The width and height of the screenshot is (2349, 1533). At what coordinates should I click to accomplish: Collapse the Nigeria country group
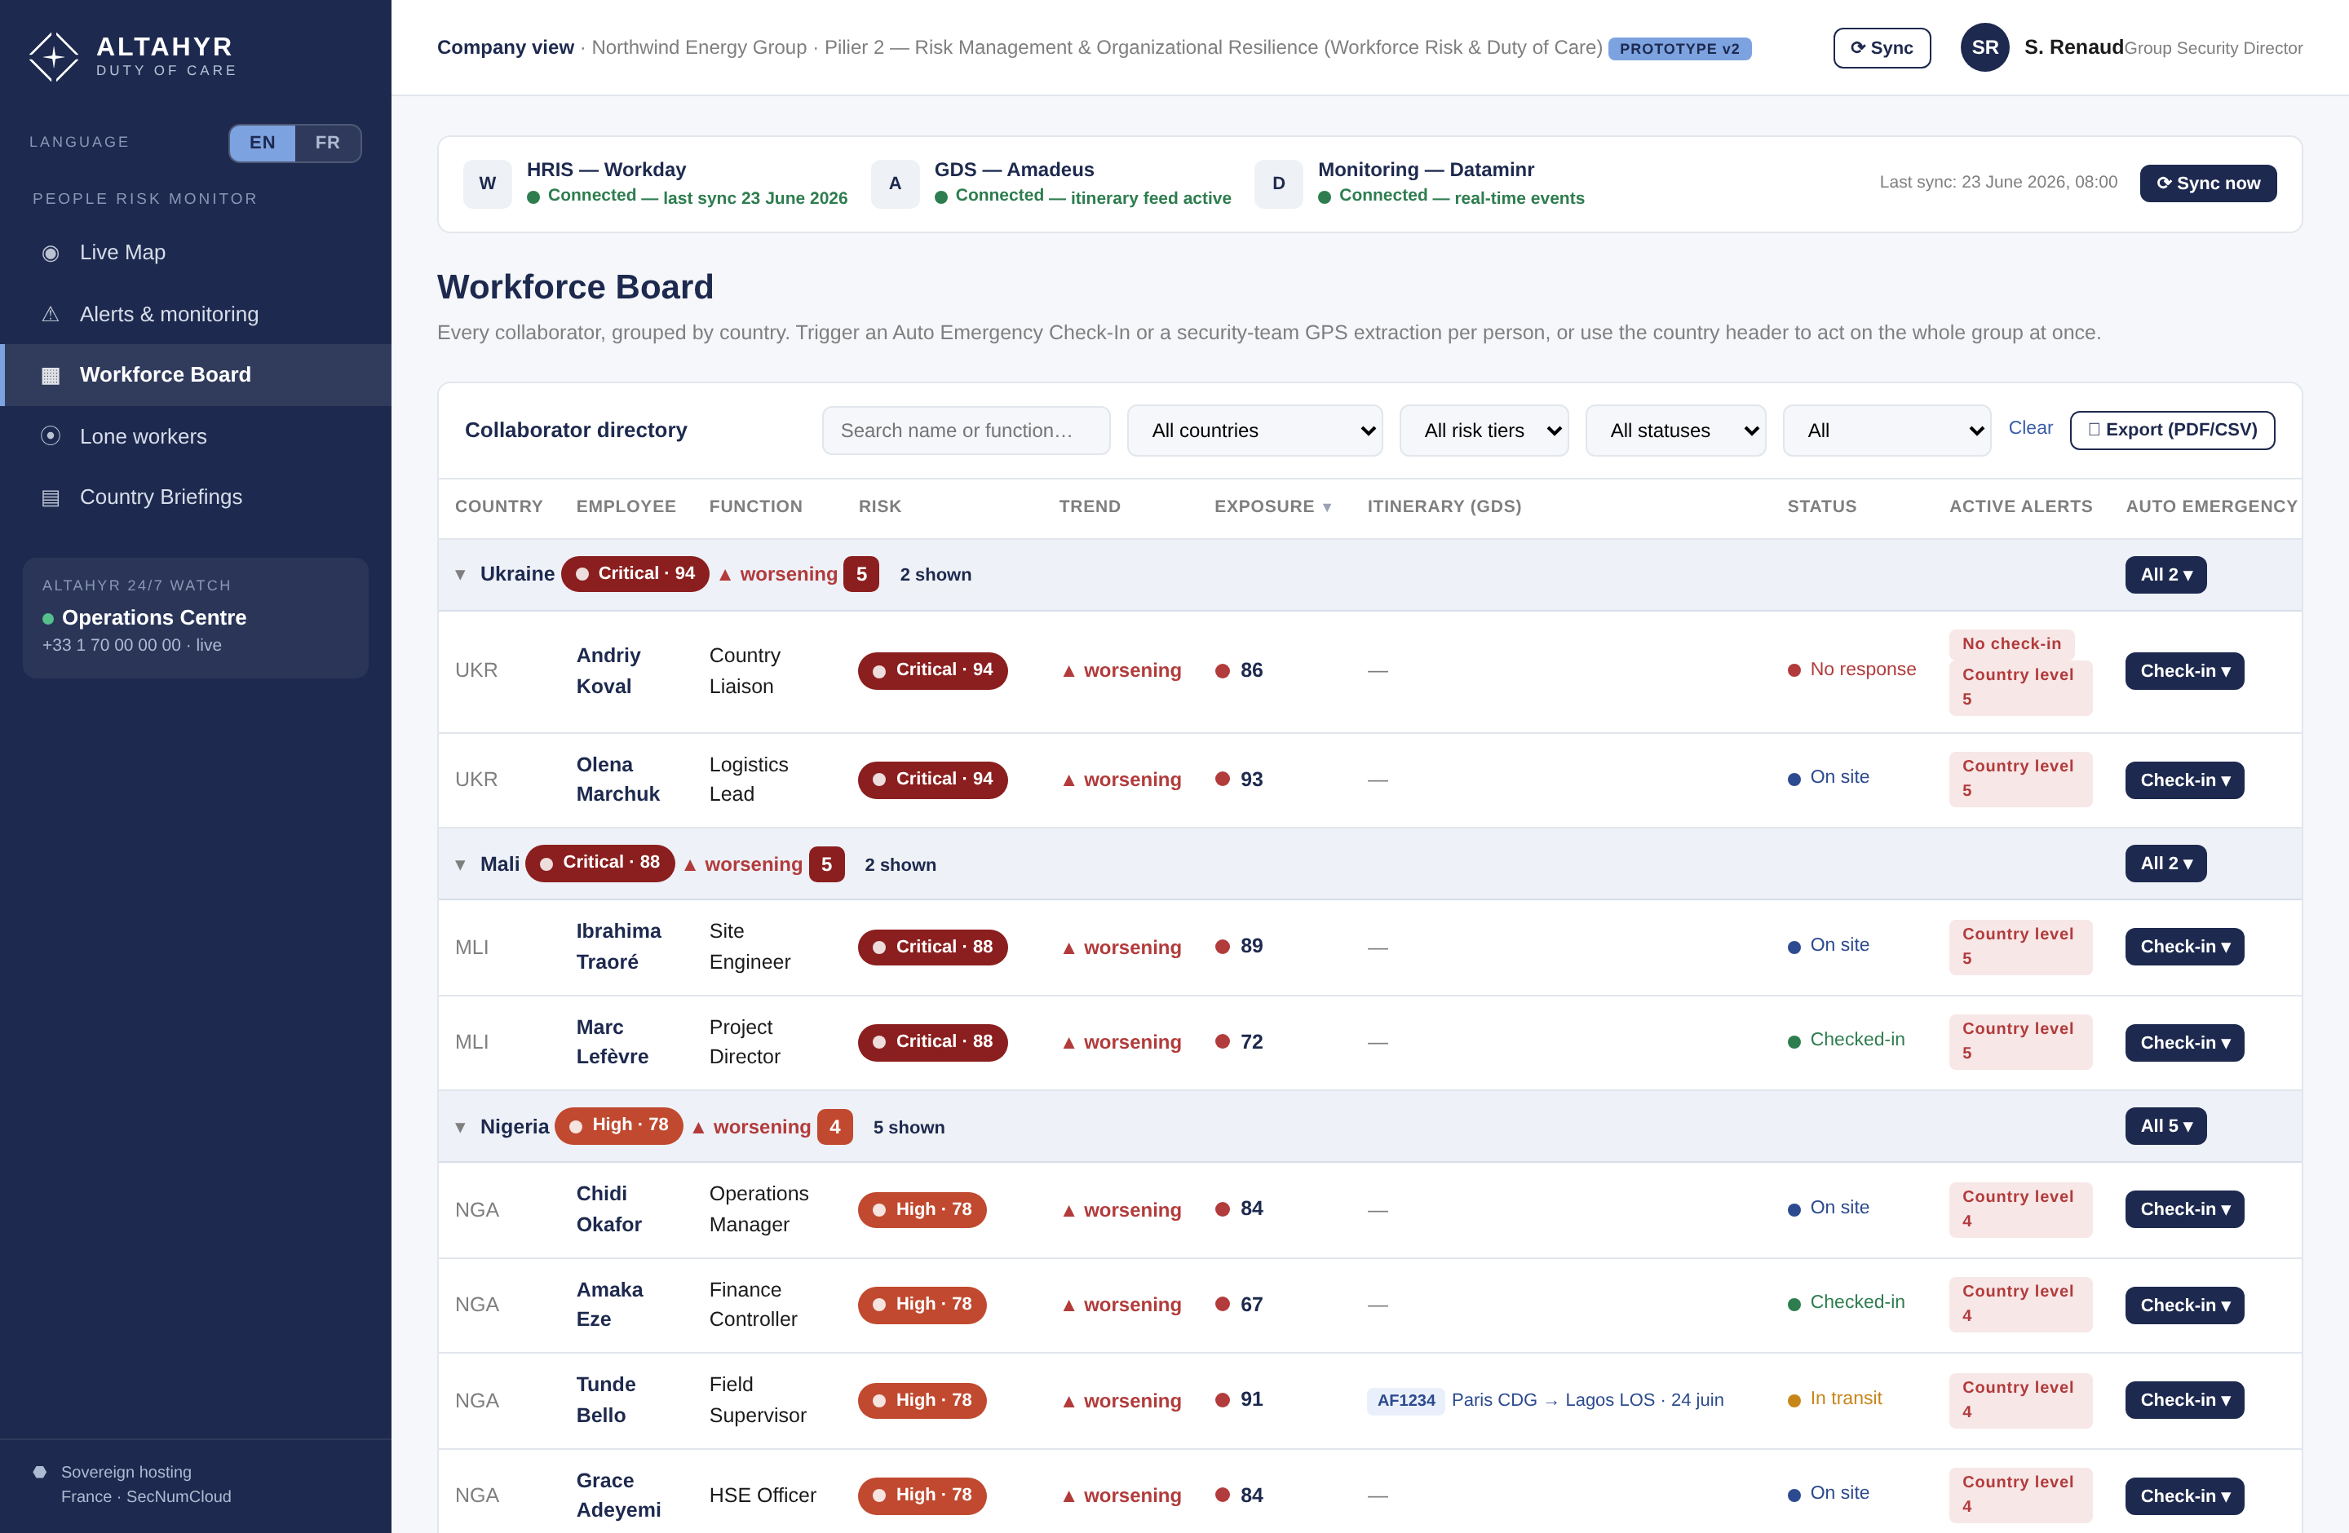[x=460, y=1127]
